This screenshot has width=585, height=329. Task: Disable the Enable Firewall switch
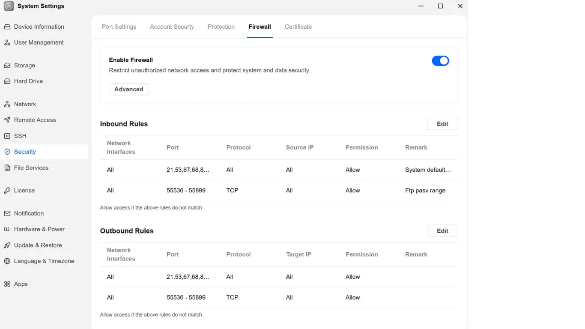440,61
